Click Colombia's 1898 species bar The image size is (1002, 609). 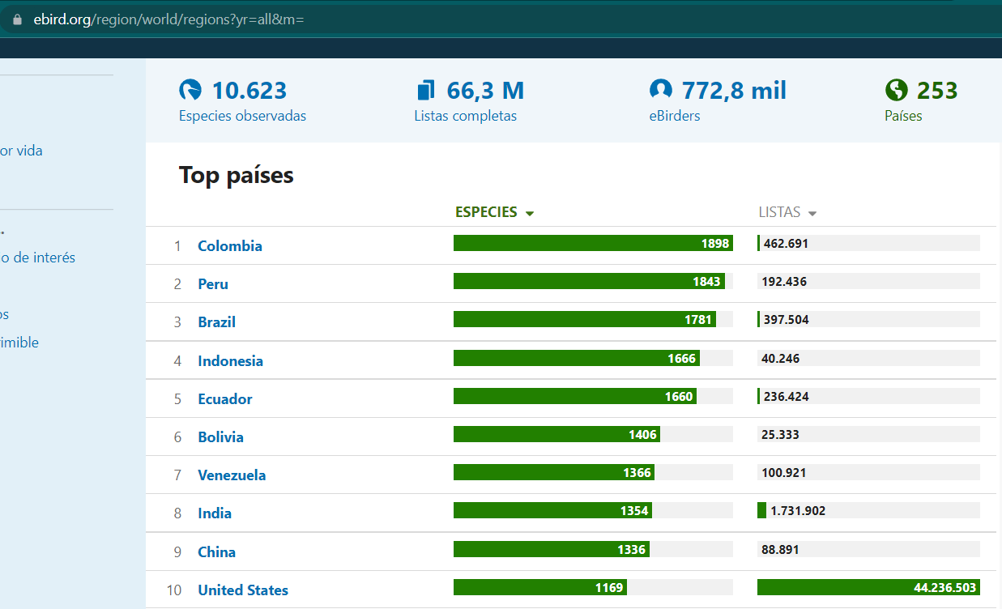tap(593, 243)
